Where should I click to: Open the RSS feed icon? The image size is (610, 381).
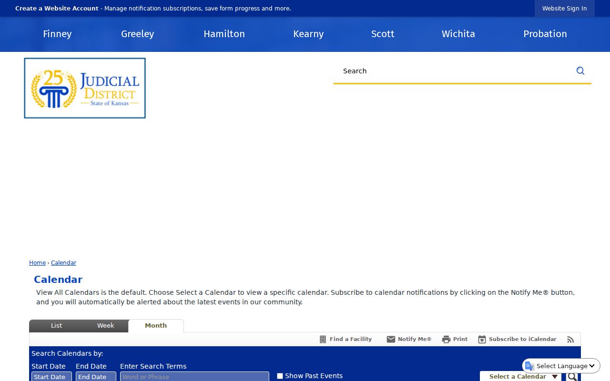coord(570,340)
